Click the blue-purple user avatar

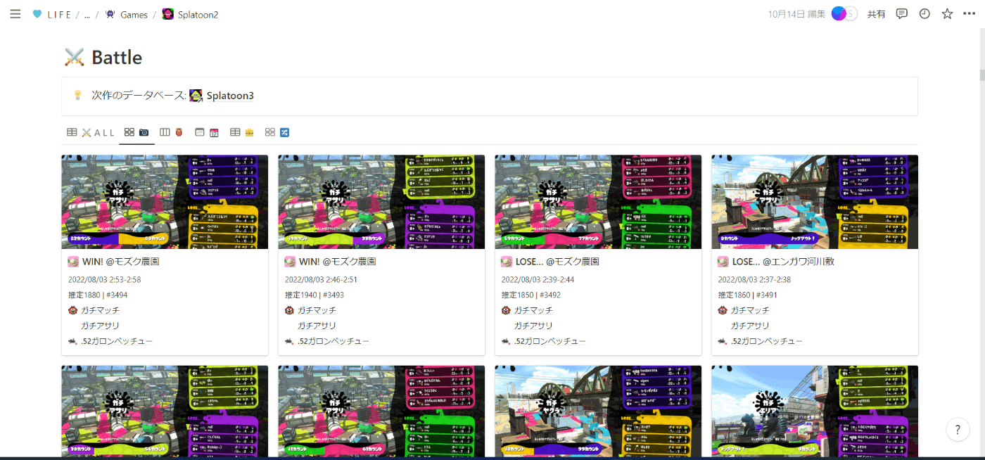point(839,14)
